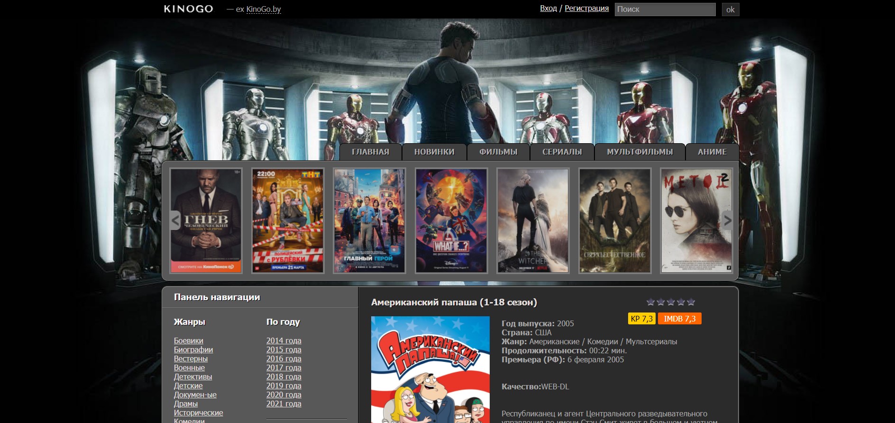The image size is (895, 423).
Task: Filter by 2019 года
Action: 284,386
